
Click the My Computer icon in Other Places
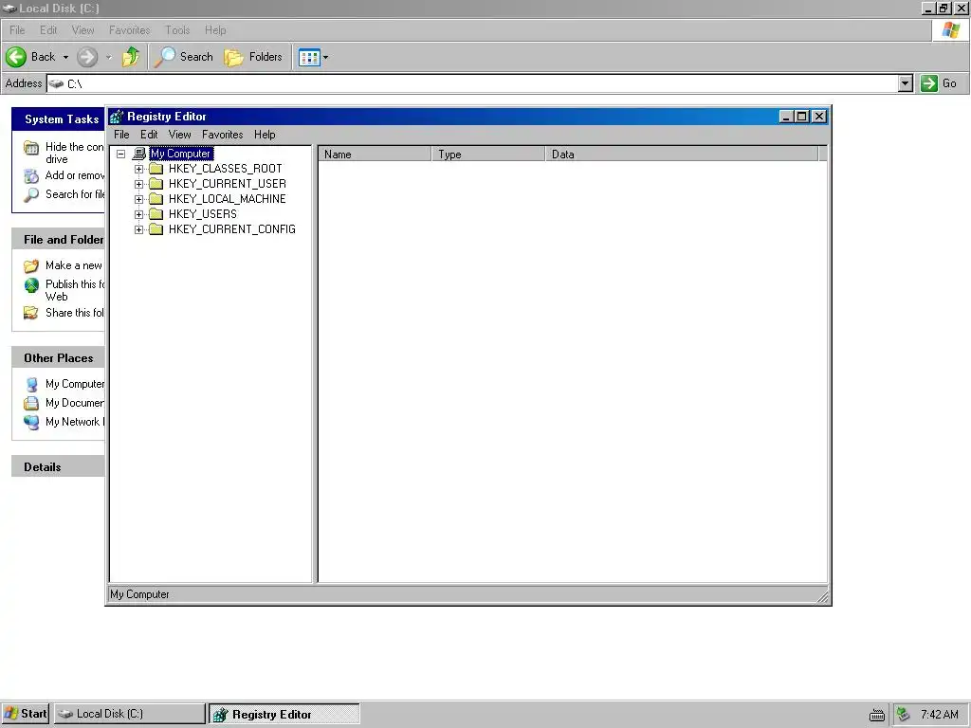[x=31, y=385]
